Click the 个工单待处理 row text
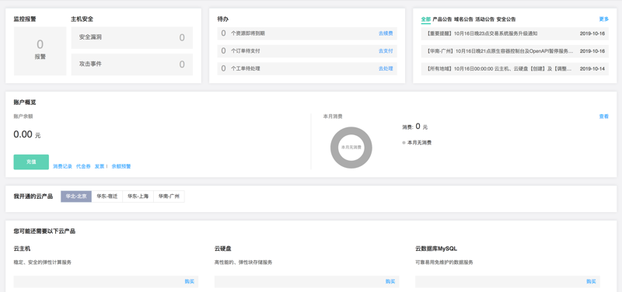 tap(245, 68)
